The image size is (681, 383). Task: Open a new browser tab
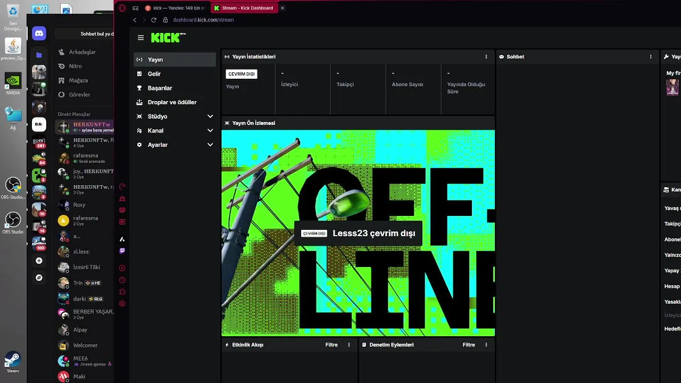(x=283, y=8)
